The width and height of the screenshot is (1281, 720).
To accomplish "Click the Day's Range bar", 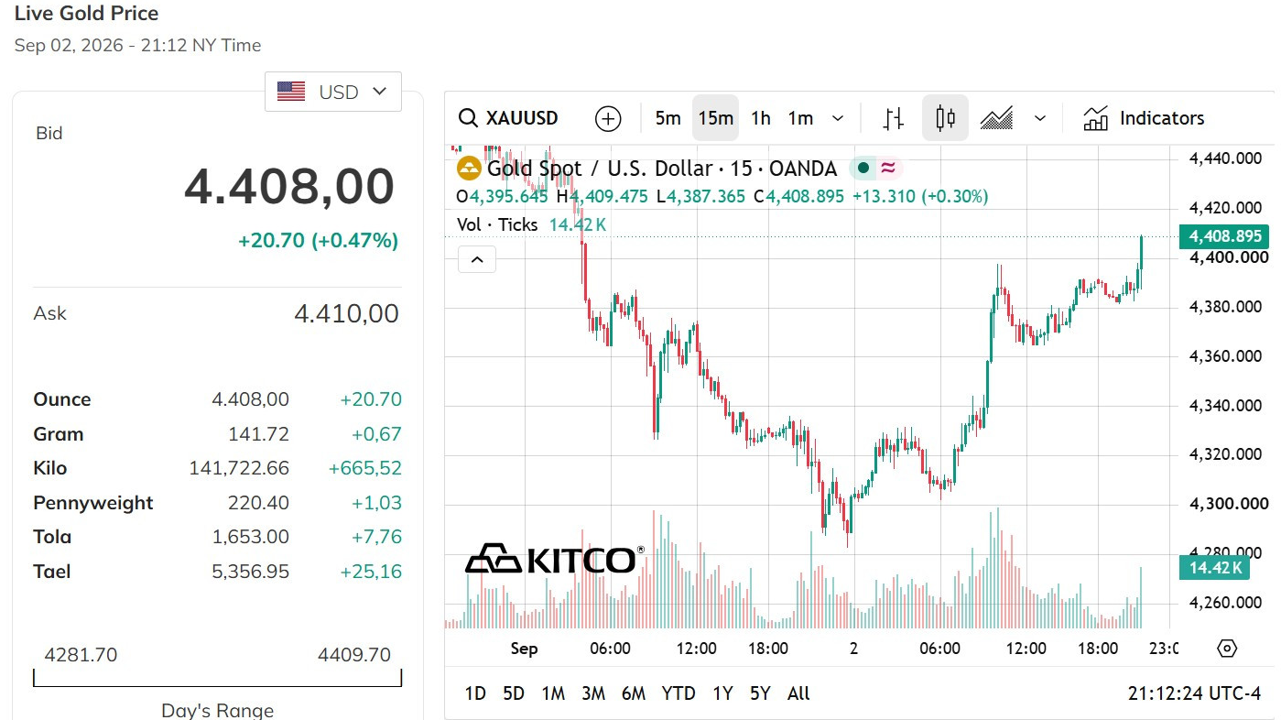I will (217, 678).
